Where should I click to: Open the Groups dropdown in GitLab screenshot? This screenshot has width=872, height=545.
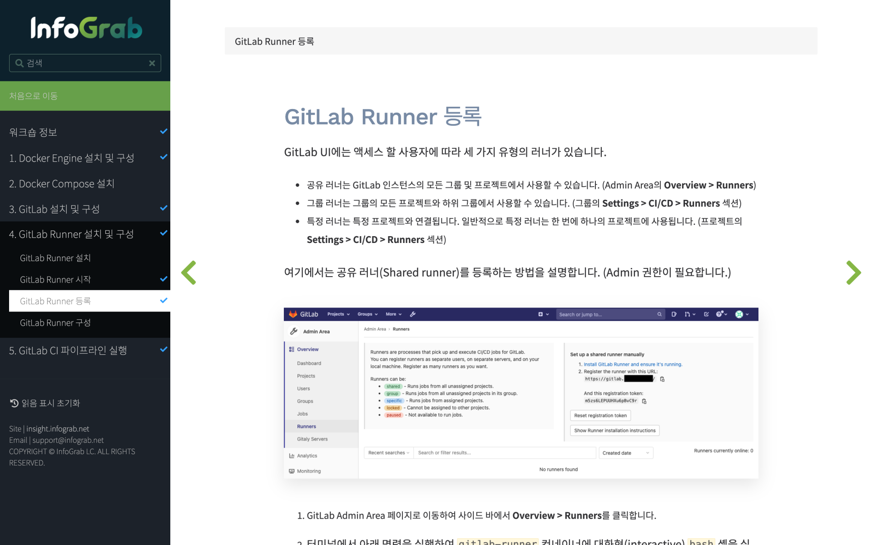[x=367, y=314]
